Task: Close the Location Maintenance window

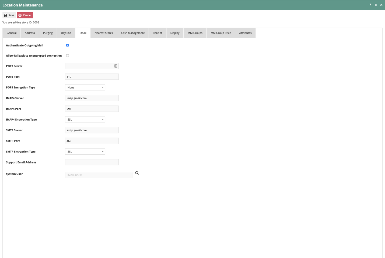Action: [381, 5]
